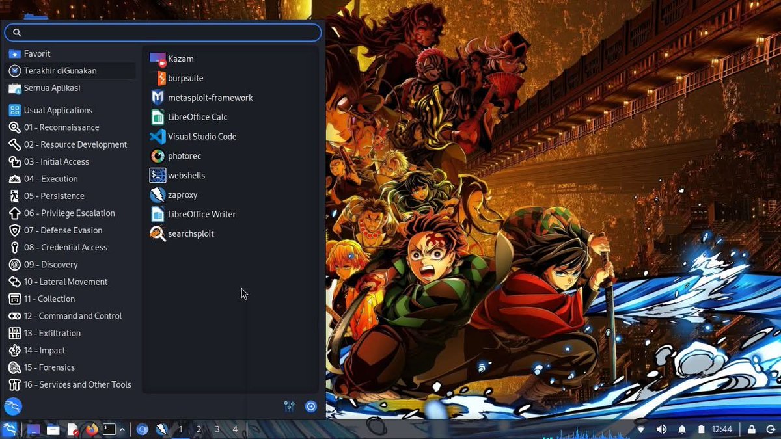
Task: Click the Kali user avatar in menu footer
Action: (x=13, y=406)
